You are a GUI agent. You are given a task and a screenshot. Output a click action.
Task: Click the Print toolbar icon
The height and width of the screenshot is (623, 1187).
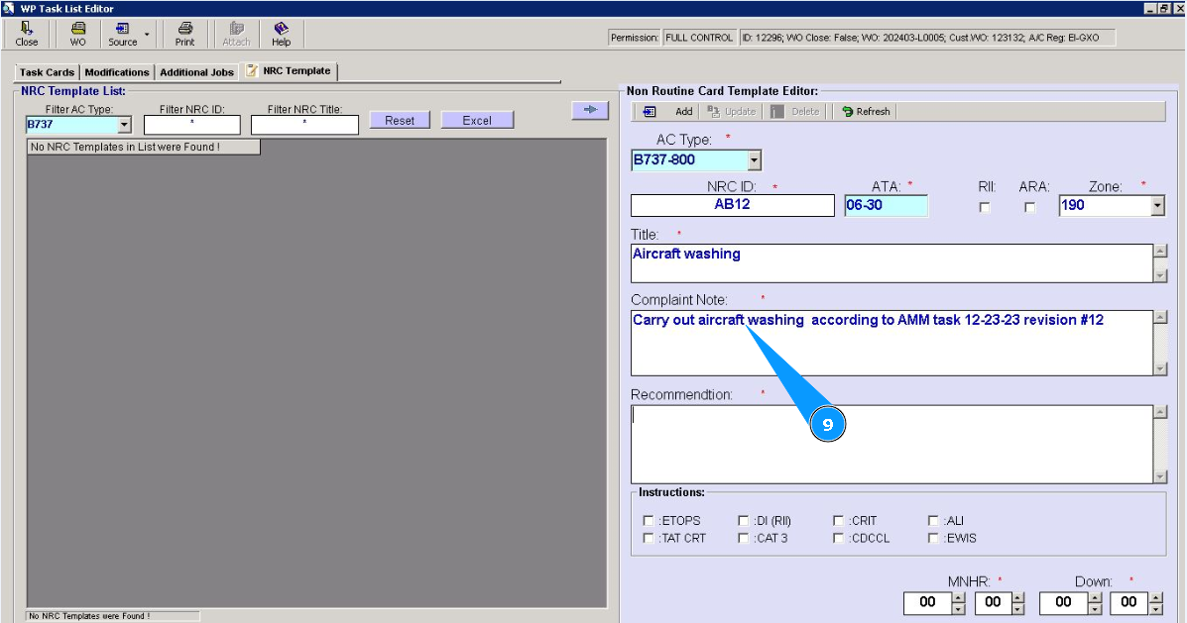(x=184, y=34)
